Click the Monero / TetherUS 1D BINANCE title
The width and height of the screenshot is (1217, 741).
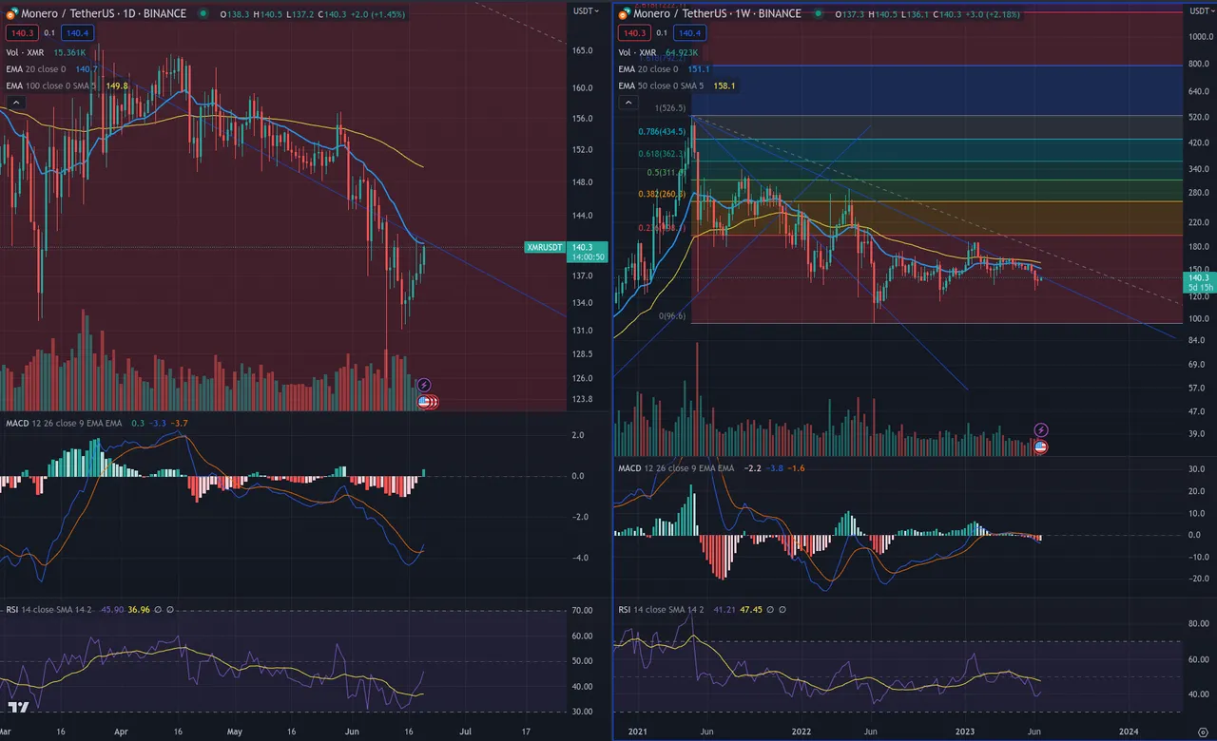[103, 14]
